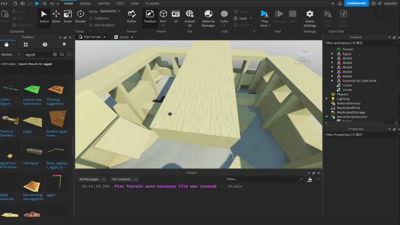
Task: Open Arsenal Map Submission model
Action: [32, 92]
